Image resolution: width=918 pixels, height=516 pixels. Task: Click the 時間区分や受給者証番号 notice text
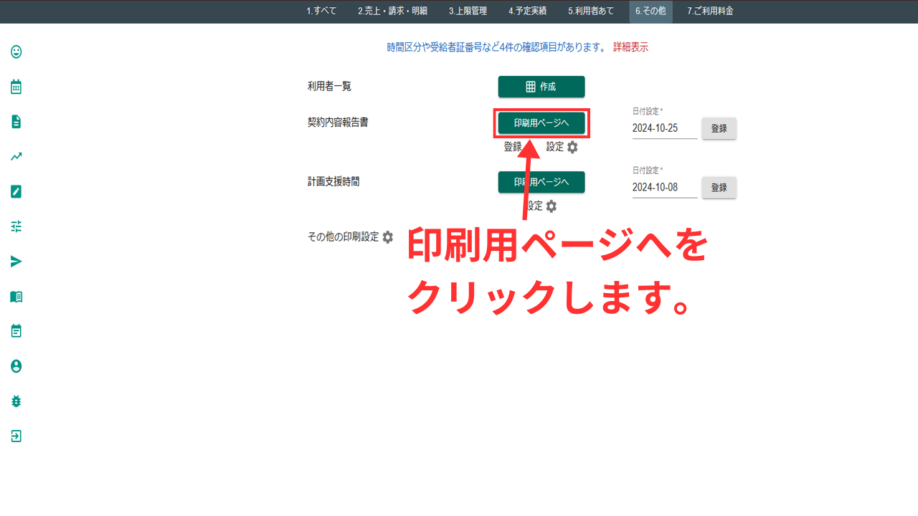497,47
